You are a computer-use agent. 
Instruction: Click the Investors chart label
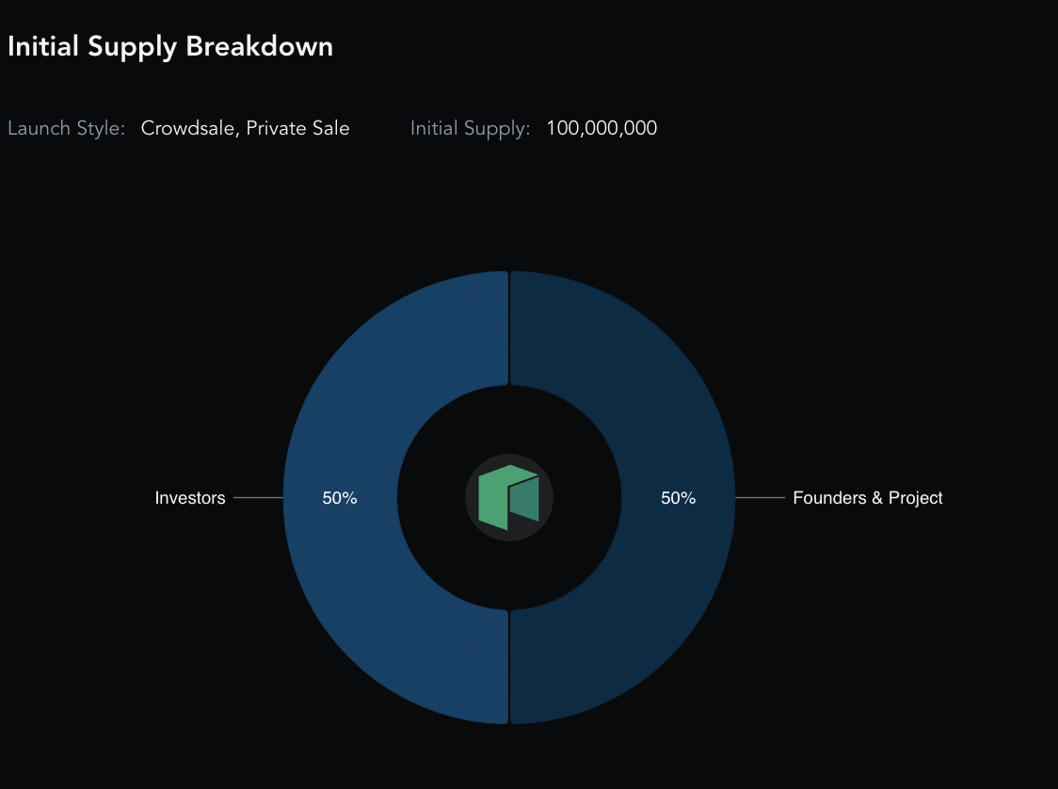click(x=189, y=497)
